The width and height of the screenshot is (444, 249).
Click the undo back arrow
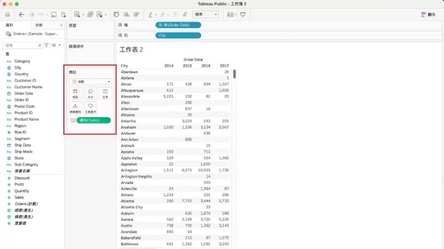pyautogui.click(x=21, y=14)
